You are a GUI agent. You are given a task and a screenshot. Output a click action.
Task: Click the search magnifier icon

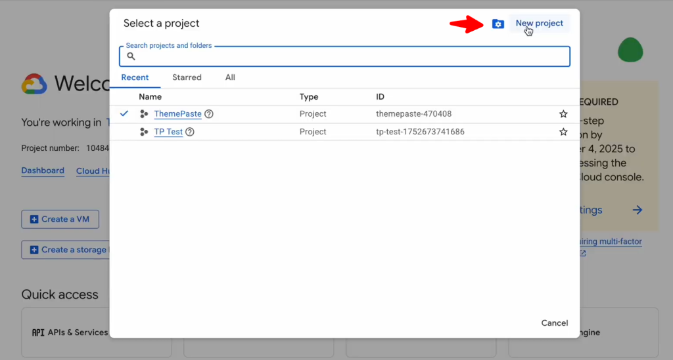click(x=131, y=56)
